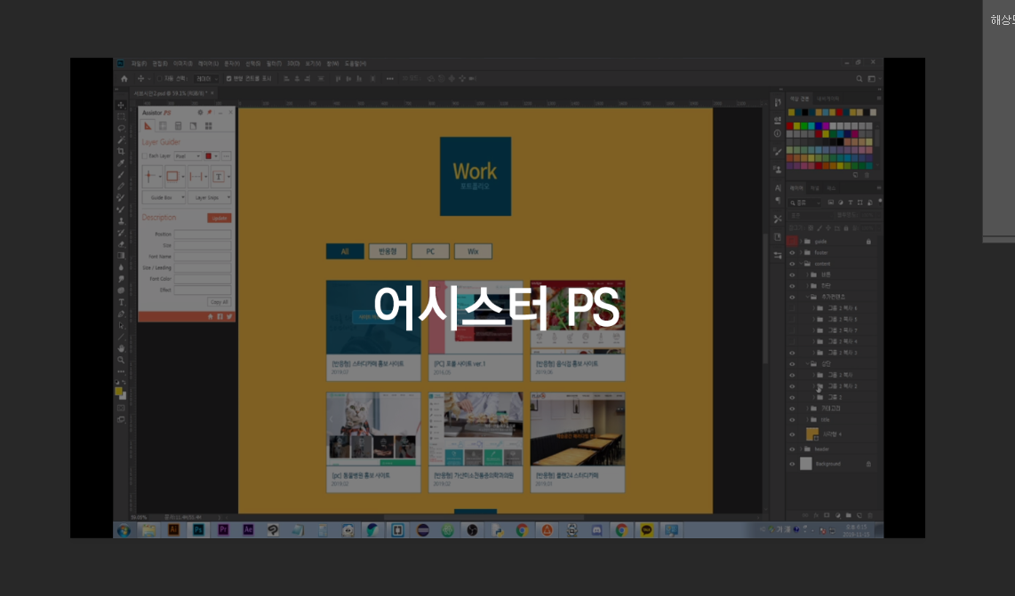
Task: Expand the footer layer group
Action: (x=801, y=253)
